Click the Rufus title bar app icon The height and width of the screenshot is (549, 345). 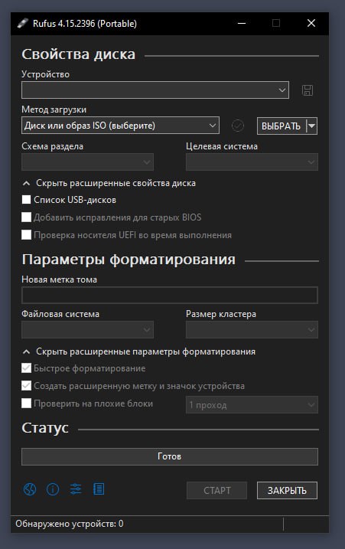pos(22,24)
